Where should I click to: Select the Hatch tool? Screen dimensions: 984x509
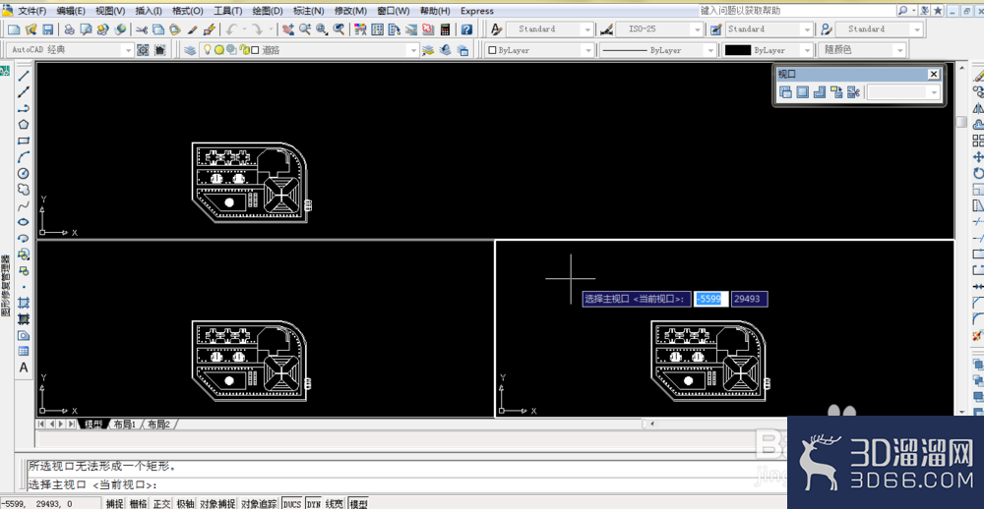click(x=24, y=303)
